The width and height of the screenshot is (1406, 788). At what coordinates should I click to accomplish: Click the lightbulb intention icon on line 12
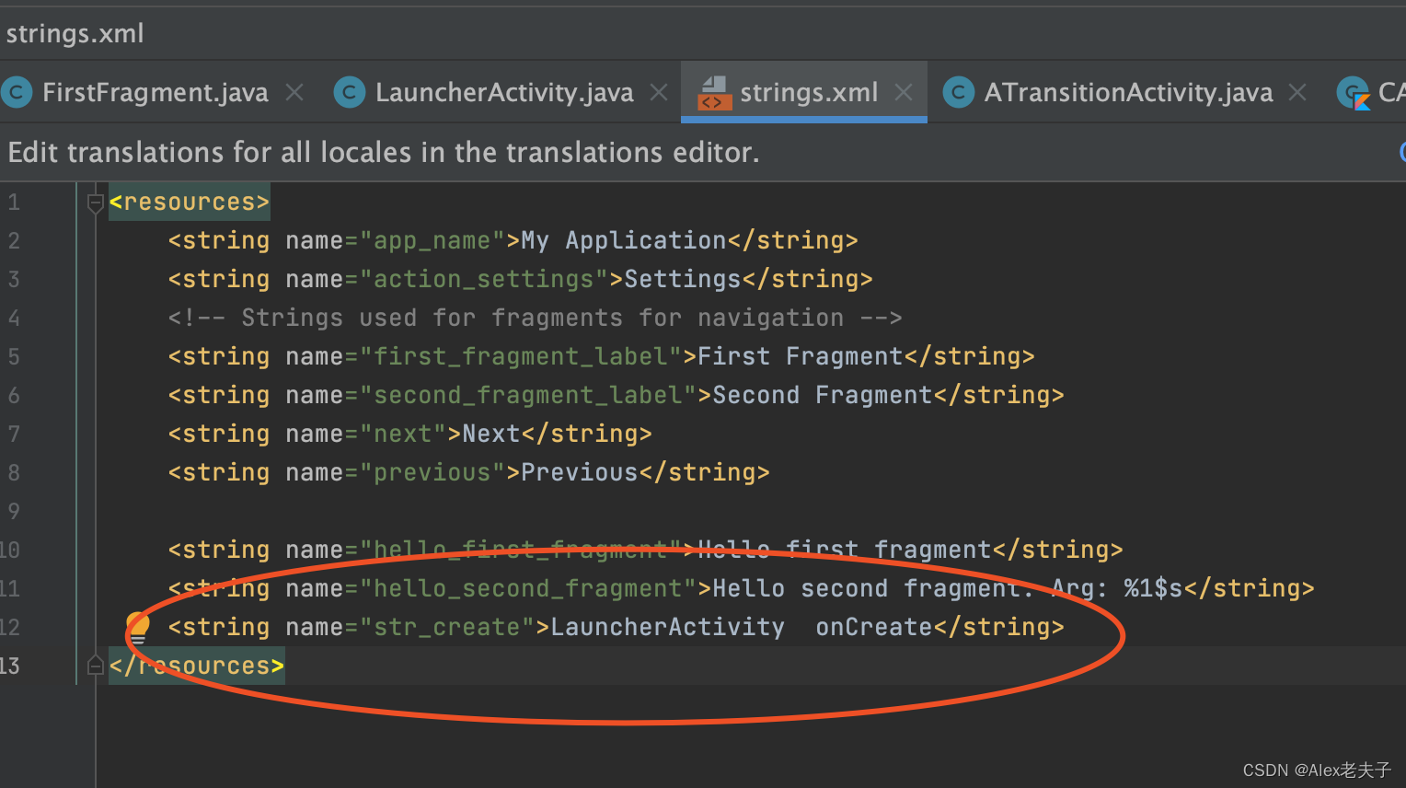[x=136, y=626]
